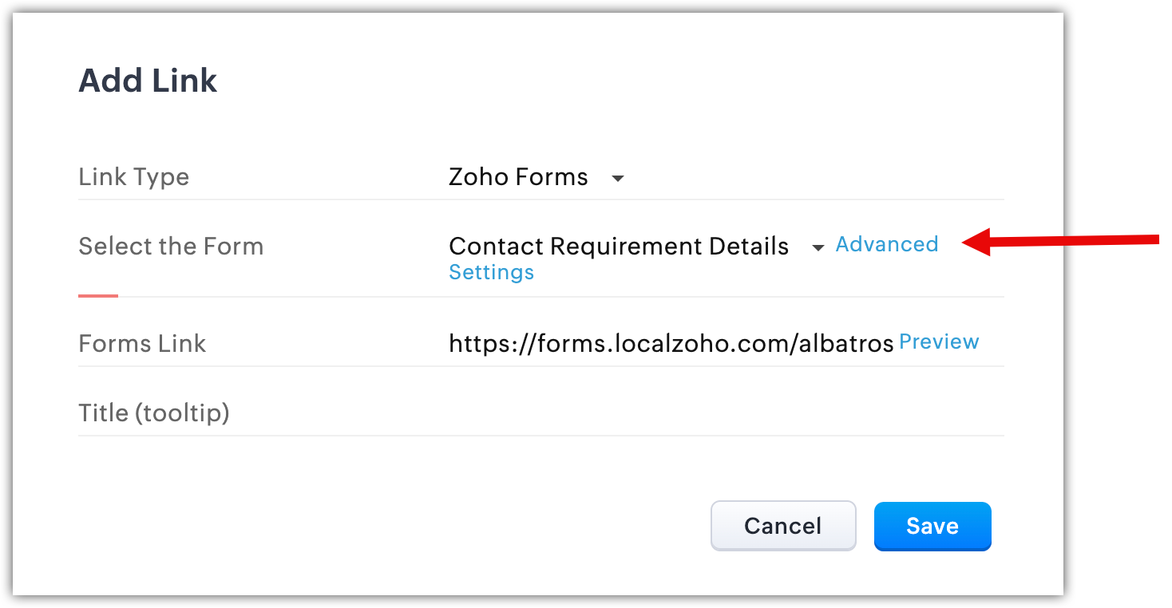Click the "Add Link" dialog heading
The image size is (1172, 608).
pyautogui.click(x=148, y=81)
